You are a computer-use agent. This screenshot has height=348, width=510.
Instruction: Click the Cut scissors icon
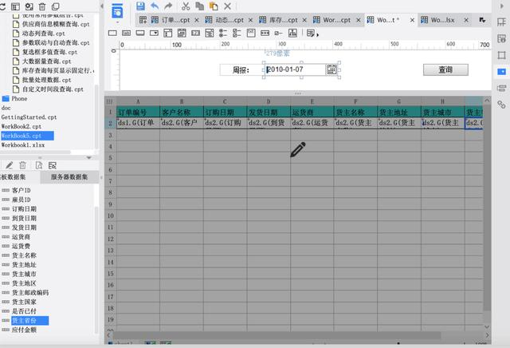click(x=186, y=6)
